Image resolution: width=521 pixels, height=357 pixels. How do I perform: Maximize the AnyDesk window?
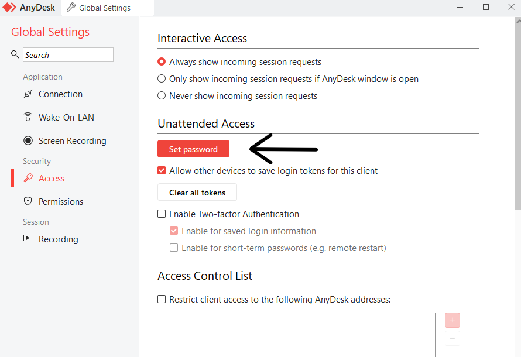486,7
